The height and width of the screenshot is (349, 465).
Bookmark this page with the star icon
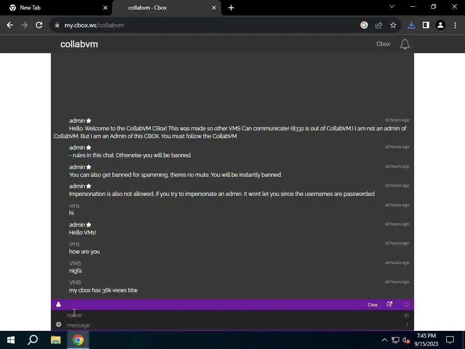point(393,25)
